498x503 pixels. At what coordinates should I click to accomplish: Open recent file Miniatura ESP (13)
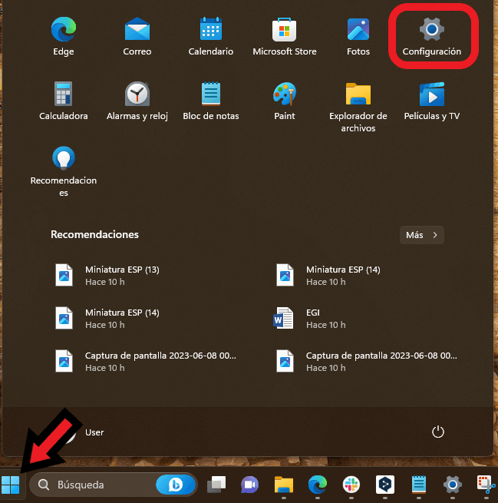[x=107, y=275]
